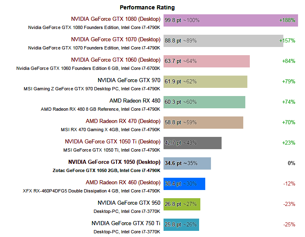Click the -25% difference value
The width and height of the screenshot is (305, 237).
click(x=289, y=224)
